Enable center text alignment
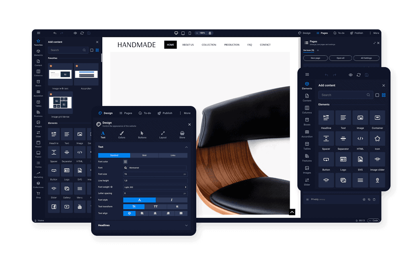Image resolution: width=418 pixels, height=258 pixels. (155, 213)
